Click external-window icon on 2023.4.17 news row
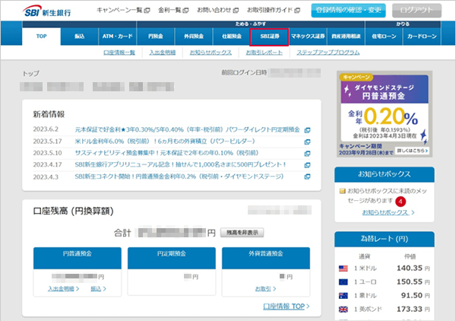This screenshot has width=456, height=321. (x=307, y=165)
